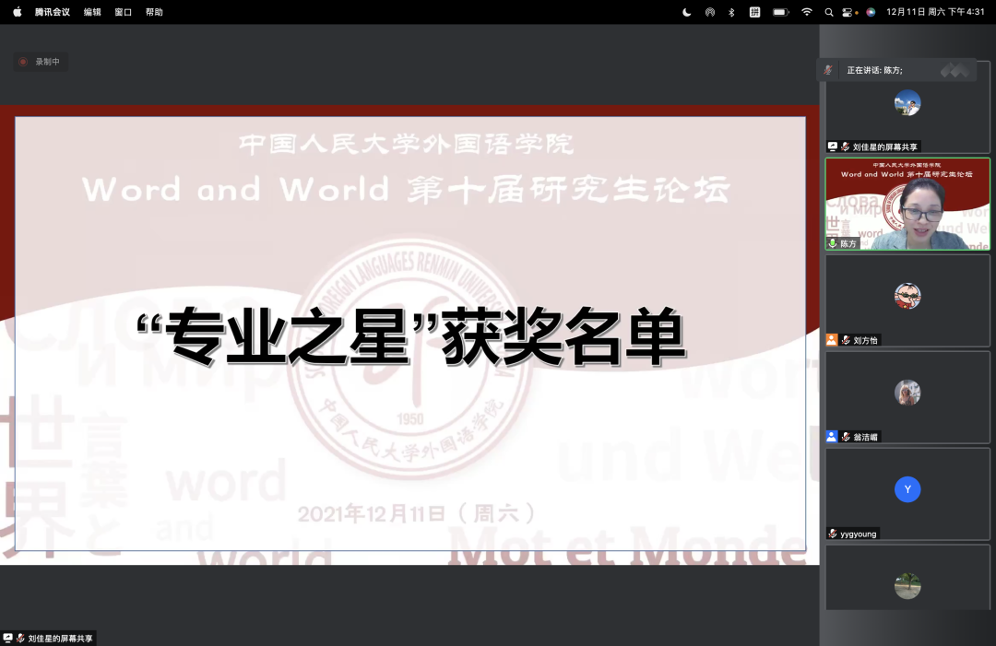Open the Wi-Fi menu bar icon
Viewport: 996px width, 646px height.
(x=807, y=12)
